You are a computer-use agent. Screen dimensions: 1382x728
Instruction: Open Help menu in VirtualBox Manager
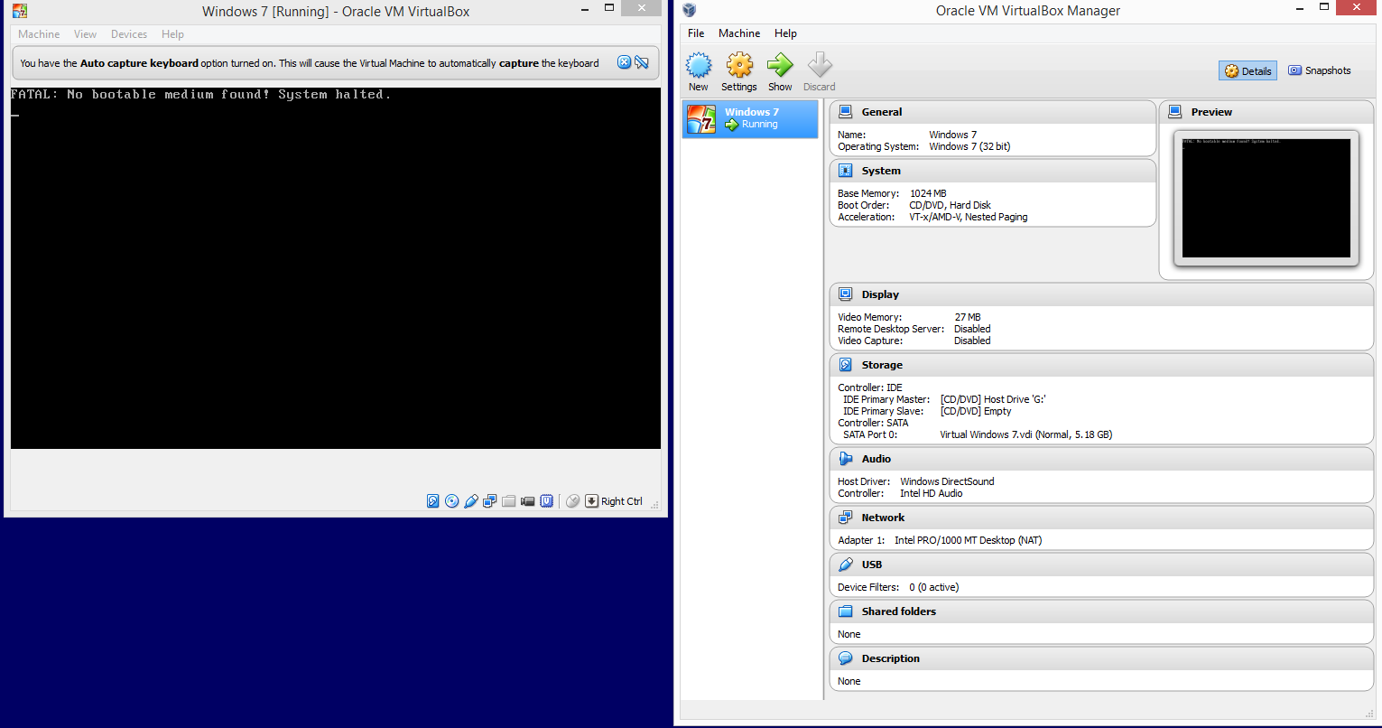785,33
